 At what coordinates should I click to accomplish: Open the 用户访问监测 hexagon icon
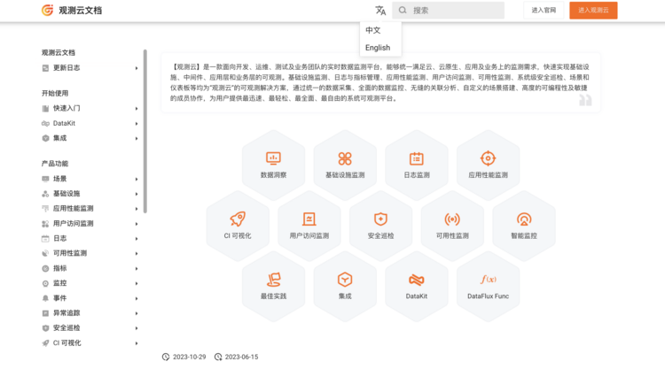pyautogui.click(x=309, y=219)
